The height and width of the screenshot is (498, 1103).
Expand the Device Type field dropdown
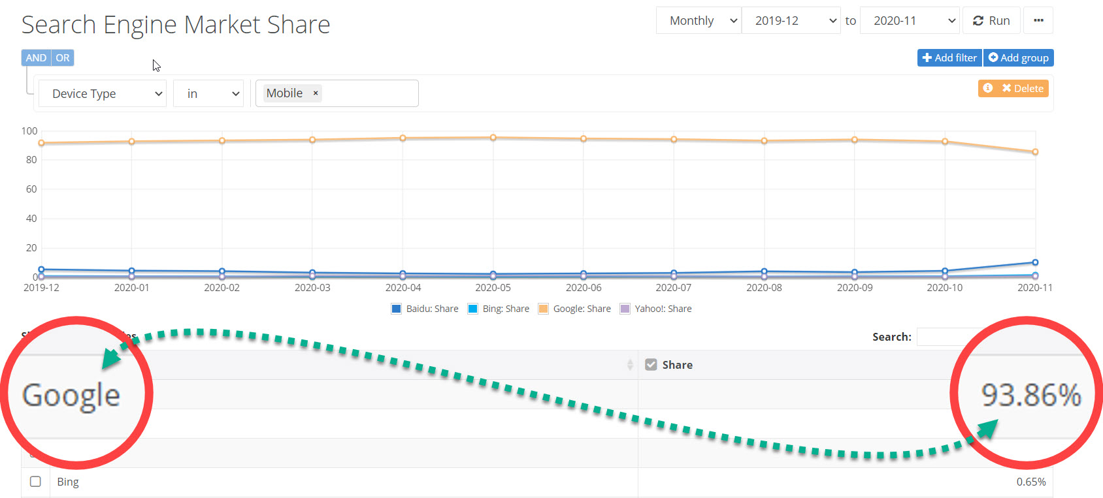click(103, 93)
